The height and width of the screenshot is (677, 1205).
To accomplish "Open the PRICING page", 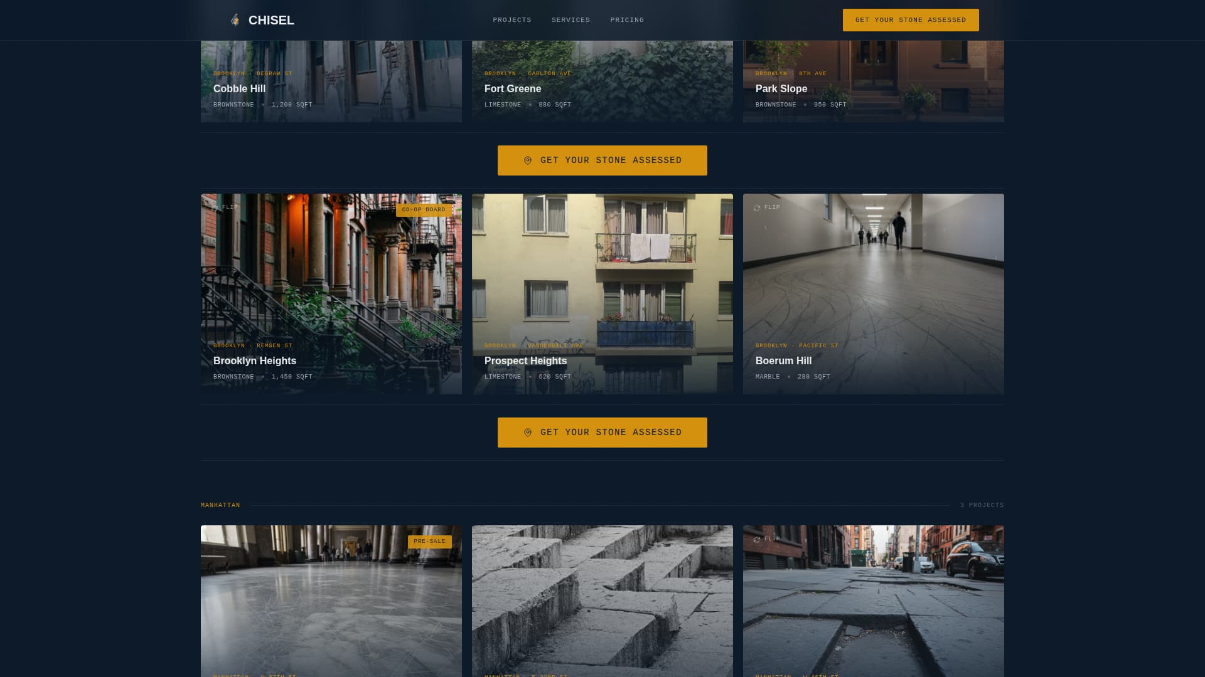I will coord(626,19).
